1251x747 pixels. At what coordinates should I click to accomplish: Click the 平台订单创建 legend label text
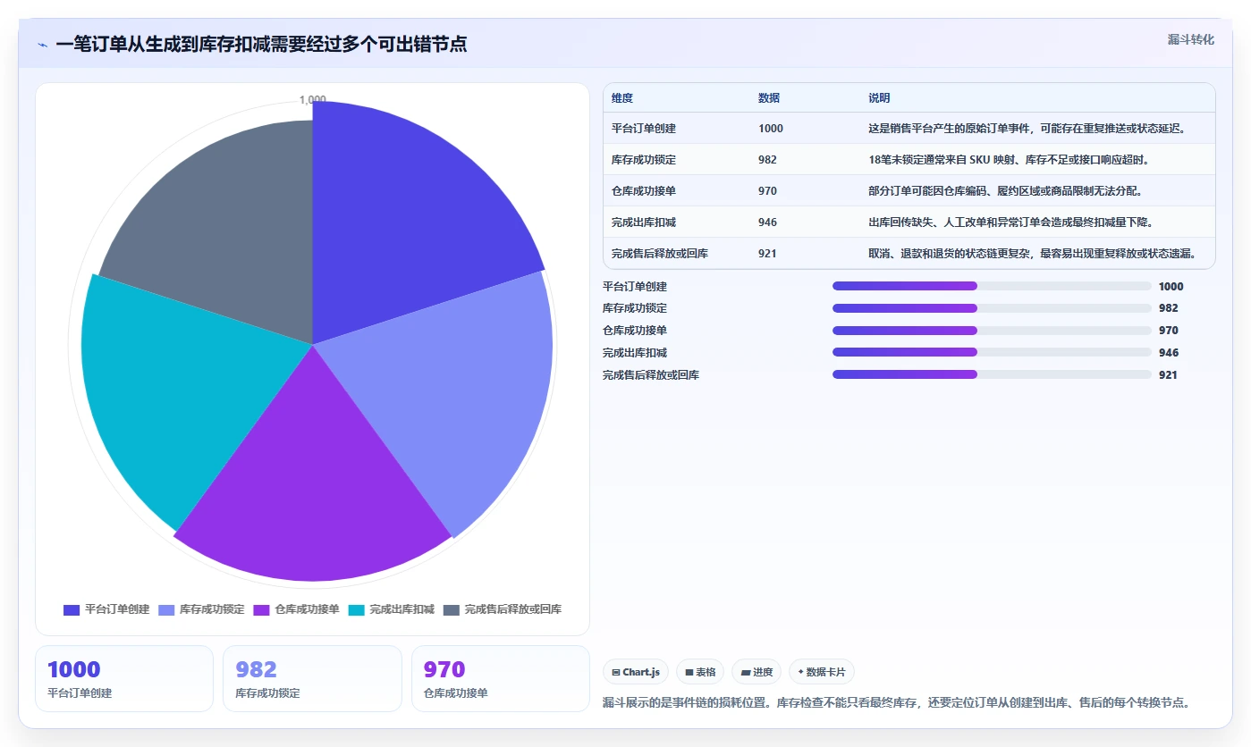117,609
